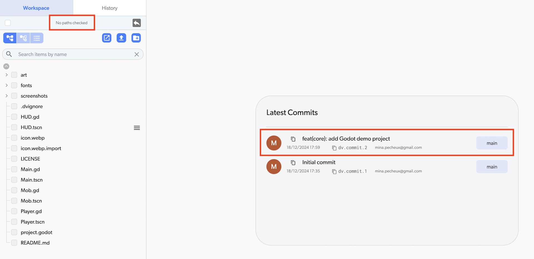Click the 'No paths checked' status text
This screenshot has height=259, width=534.
(x=71, y=23)
